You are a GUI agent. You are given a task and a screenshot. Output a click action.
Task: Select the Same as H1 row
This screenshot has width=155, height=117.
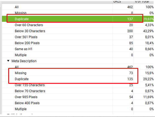pyautogui.click(x=78, y=49)
